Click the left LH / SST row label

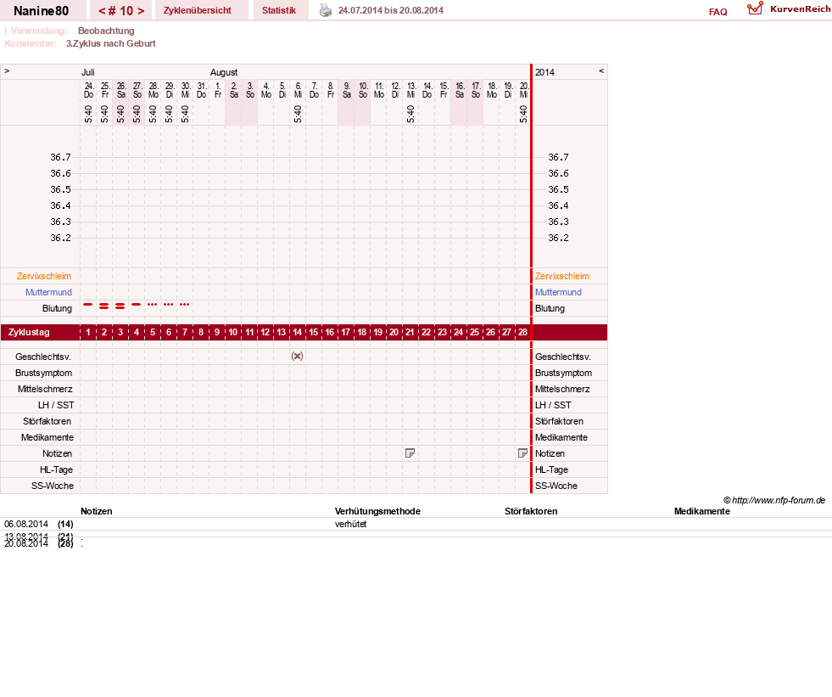point(56,405)
